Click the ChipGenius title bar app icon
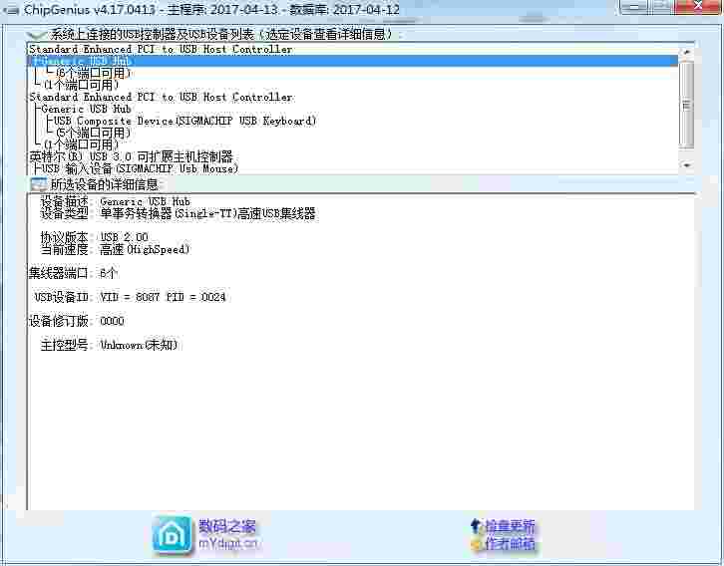Screen dimensions: 724x566 pyautogui.click(x=10, y=9)
